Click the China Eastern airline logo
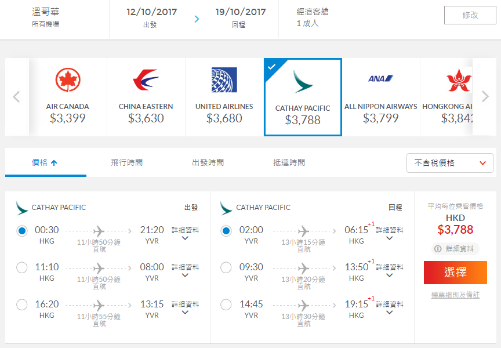This screenshot has height=348, width=501. [x=146, y=80]
